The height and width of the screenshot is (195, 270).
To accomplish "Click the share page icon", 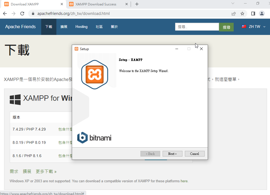I will (233, 14).
